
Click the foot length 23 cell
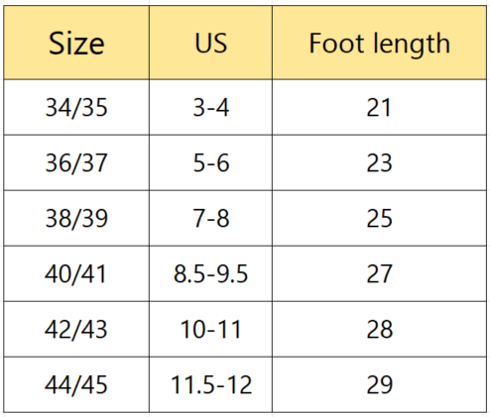[x=379, y=162]
